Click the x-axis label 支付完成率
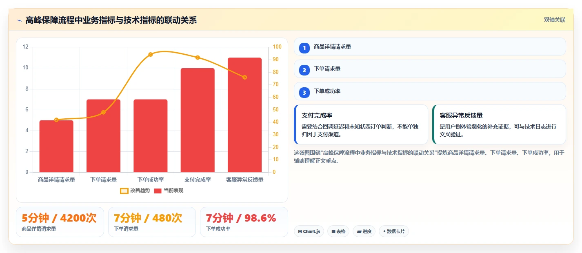582x253 pixels. click(198, 180)
